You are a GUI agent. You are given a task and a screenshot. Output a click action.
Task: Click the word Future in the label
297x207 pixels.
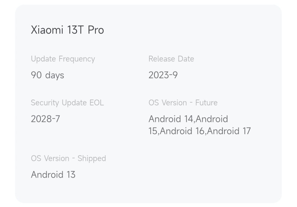pyautogui.click(x=206, y=103)
